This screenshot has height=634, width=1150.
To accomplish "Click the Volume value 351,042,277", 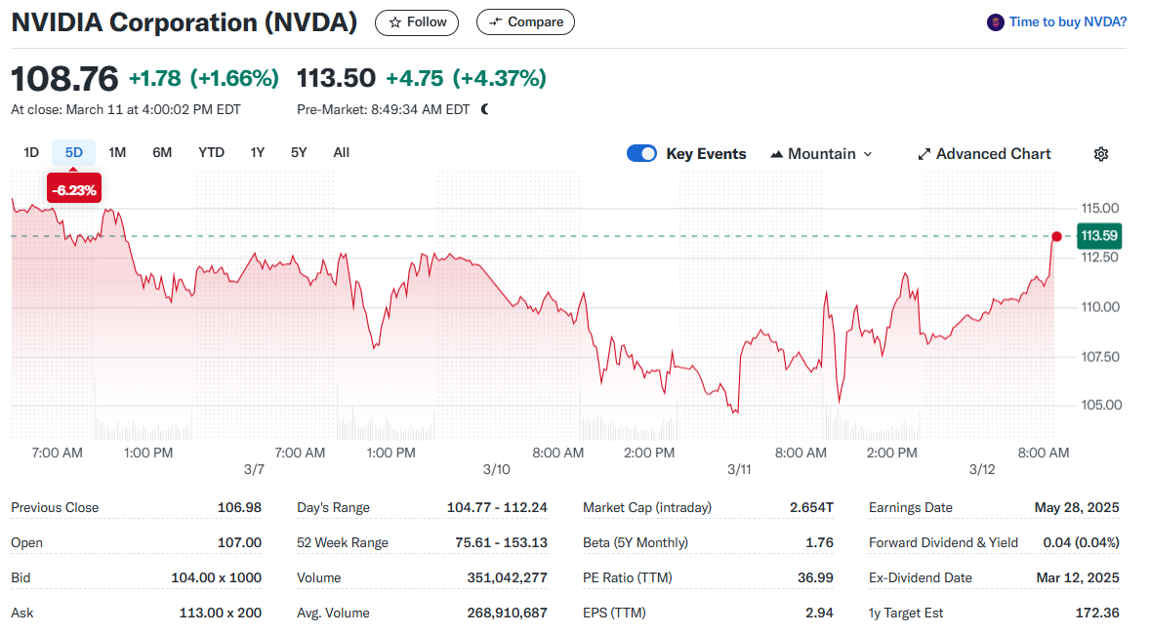I will tap(508, 577).
